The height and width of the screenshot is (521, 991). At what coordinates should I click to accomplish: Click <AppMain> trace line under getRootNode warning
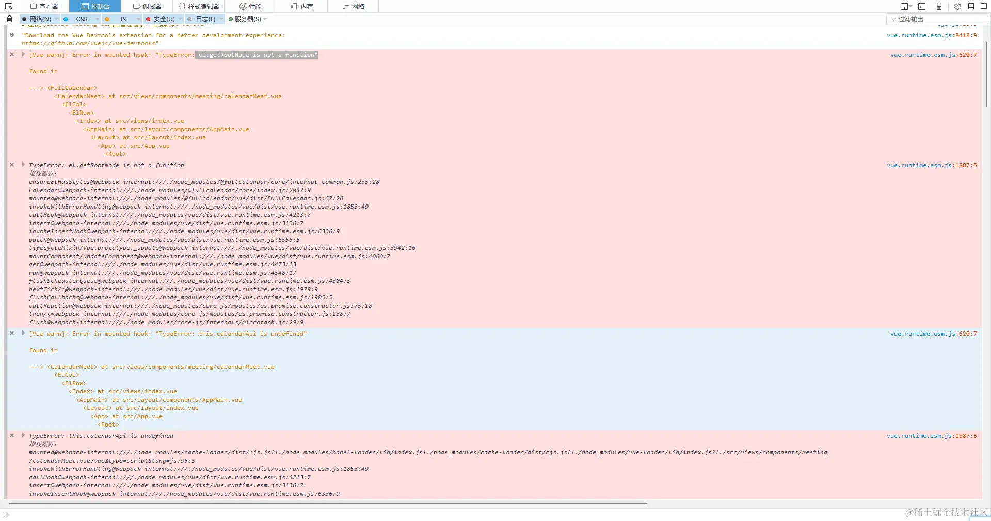[166, 129]
